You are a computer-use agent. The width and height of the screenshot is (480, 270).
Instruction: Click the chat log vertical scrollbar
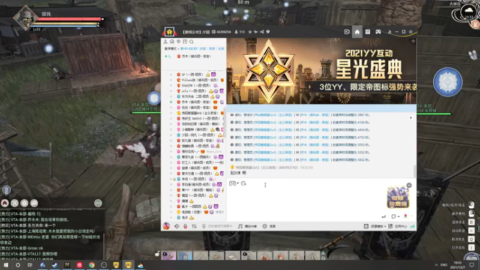415,171
